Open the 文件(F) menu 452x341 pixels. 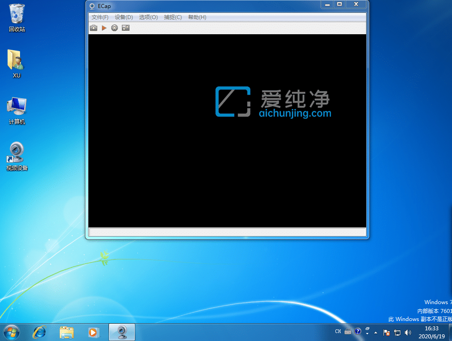point(100,17)
